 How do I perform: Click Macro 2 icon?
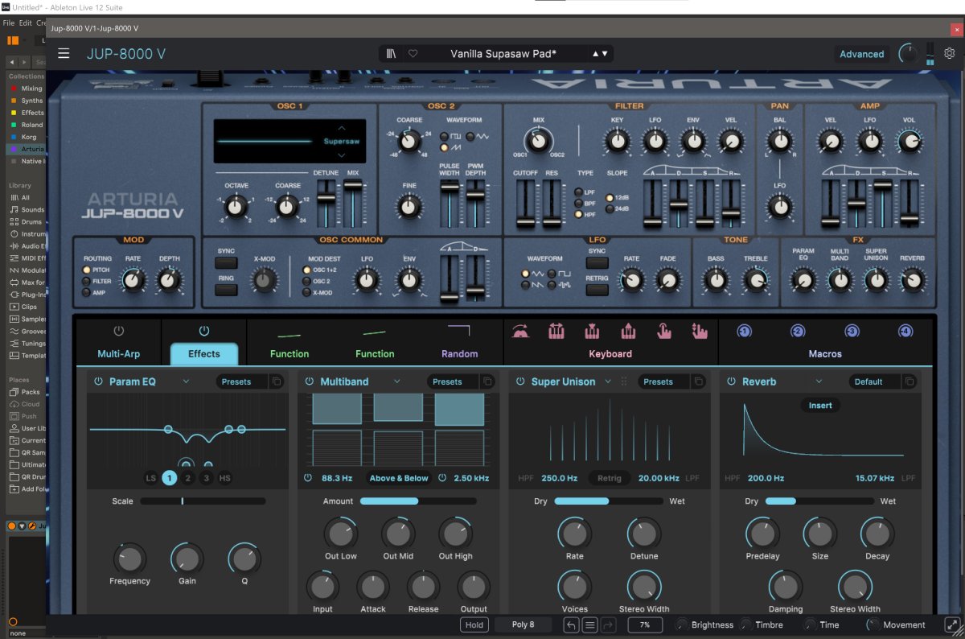[798, 332]
